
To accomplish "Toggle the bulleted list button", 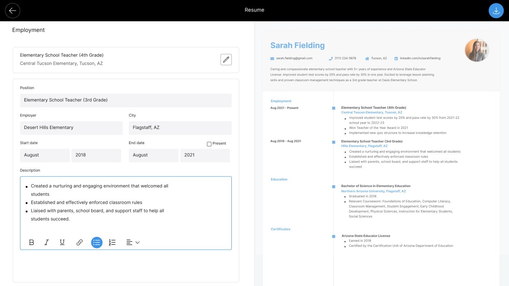I will (x=97, y=242).
